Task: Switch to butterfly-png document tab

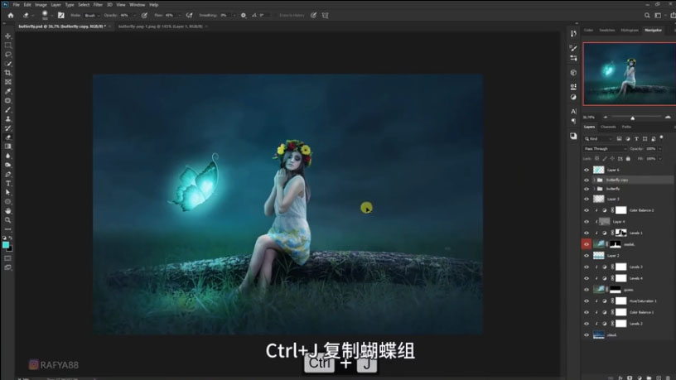Action: tap(161, 26)
